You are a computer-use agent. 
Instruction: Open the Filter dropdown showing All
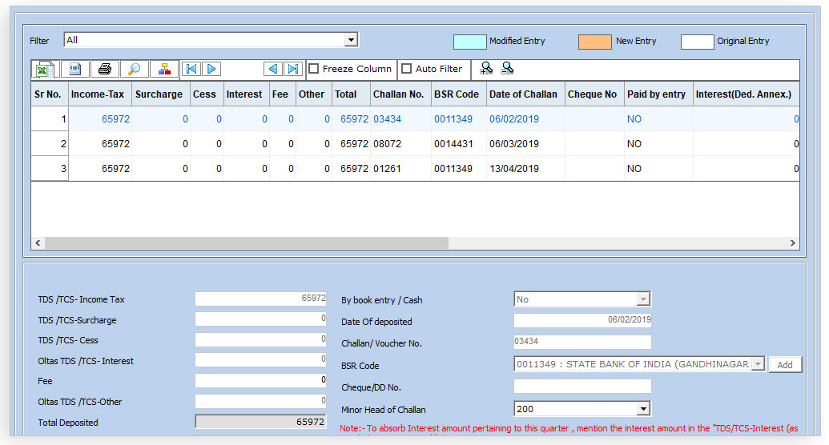pos(350,40)
